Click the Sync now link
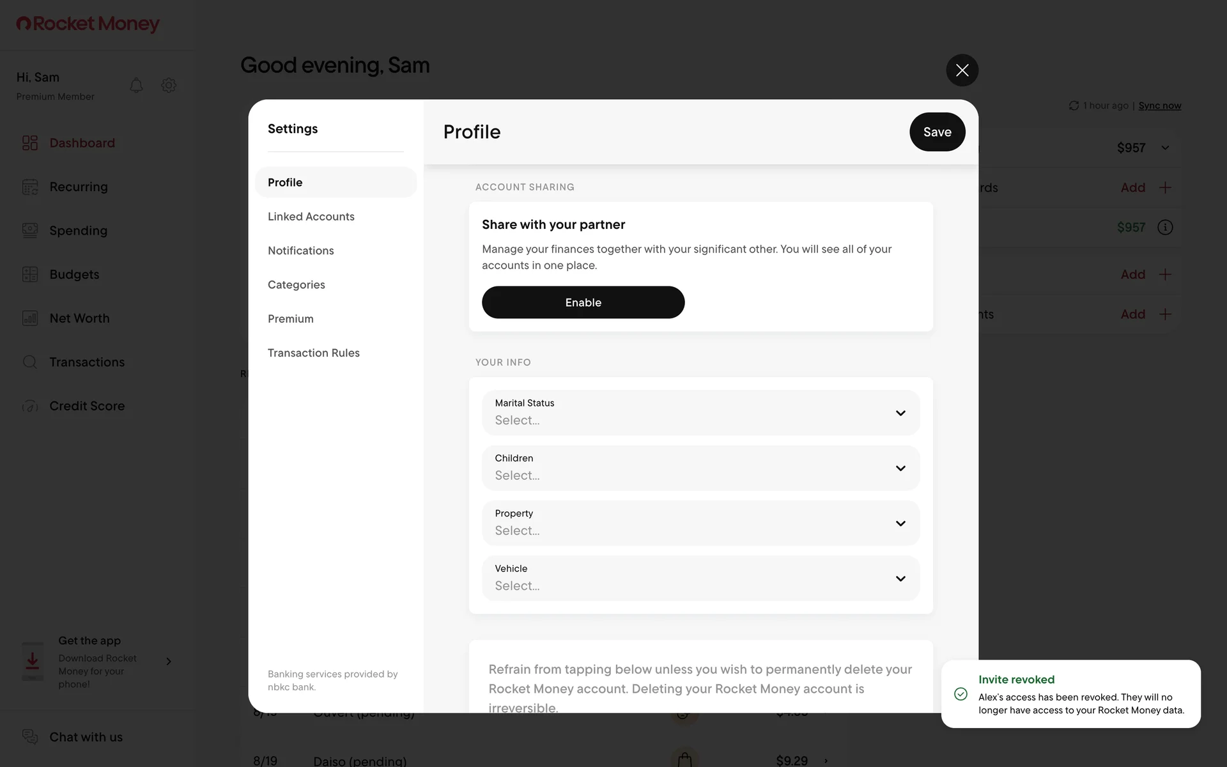 tap(1159, 105)
